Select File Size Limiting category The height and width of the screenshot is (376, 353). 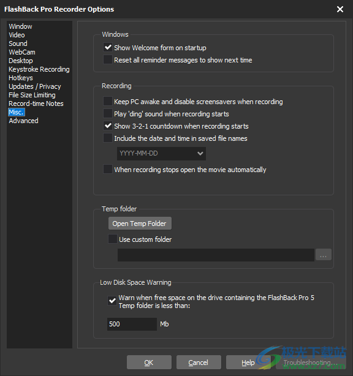[32, 95]
